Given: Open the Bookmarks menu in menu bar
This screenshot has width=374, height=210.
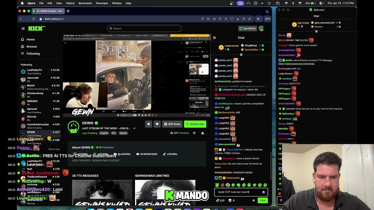Looking at the screenshot, I should tap(85, 3).
